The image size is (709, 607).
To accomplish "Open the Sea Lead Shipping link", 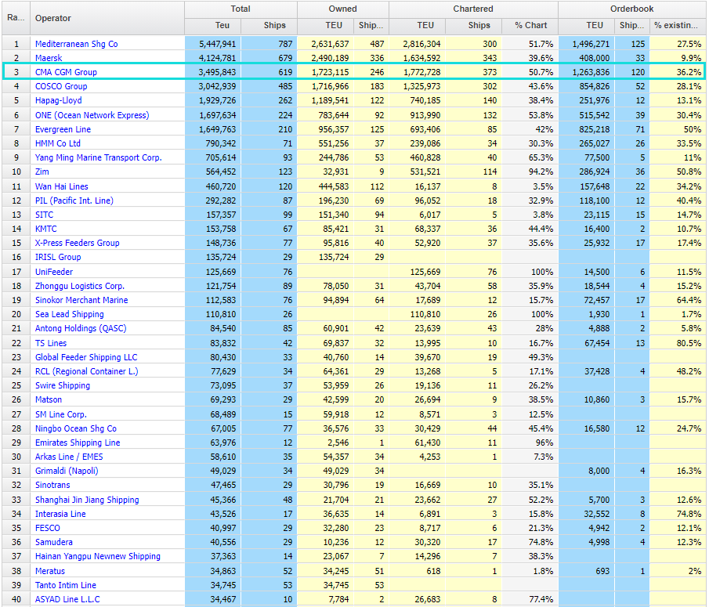I will [70, 313].
